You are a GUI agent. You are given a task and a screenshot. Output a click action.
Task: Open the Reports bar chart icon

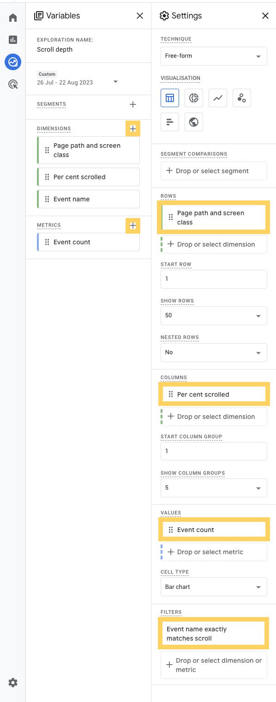(x=13, y=40)
